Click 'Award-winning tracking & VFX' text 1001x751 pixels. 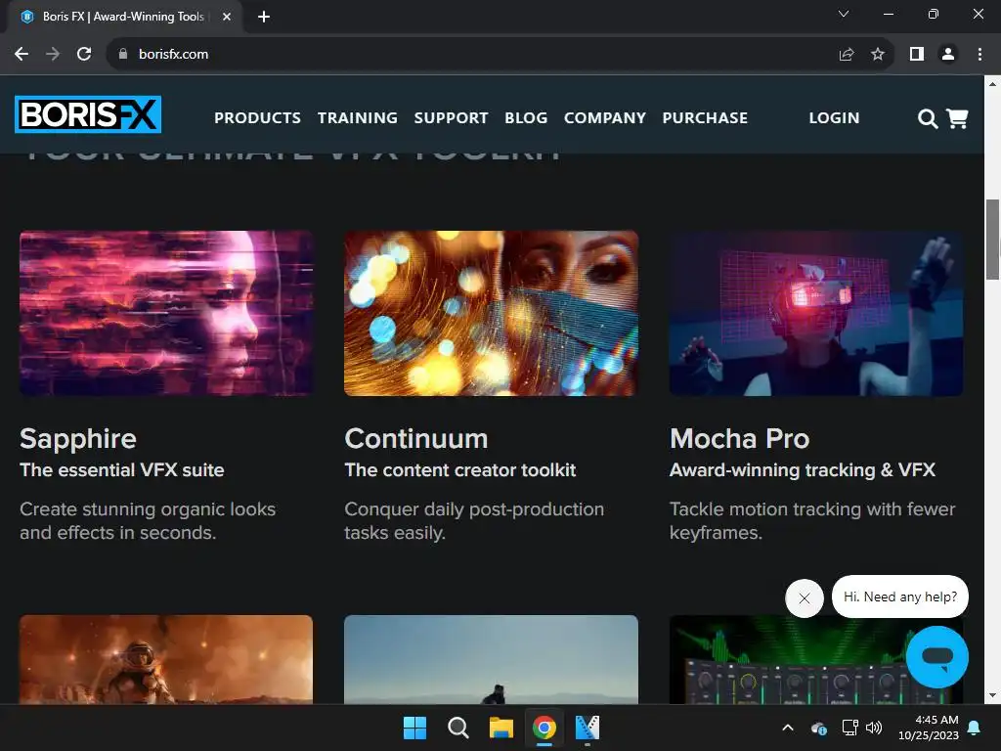pyautogui.click(x=803, y=470)
